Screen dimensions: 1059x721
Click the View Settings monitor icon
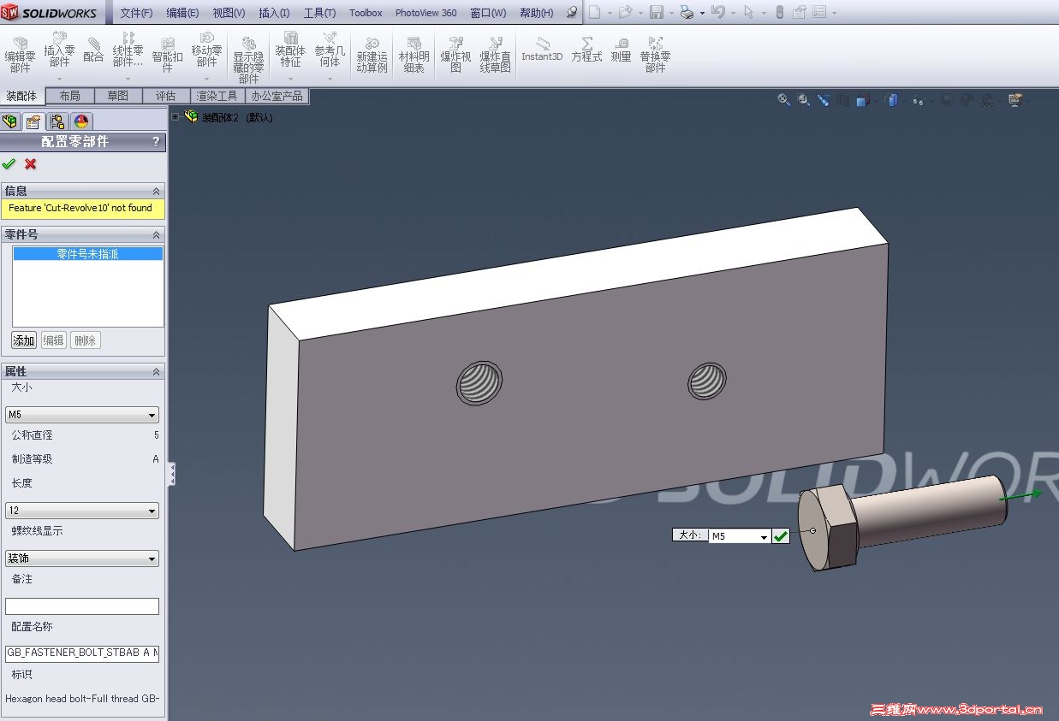pyautogui.click(x=1014, y=100)
